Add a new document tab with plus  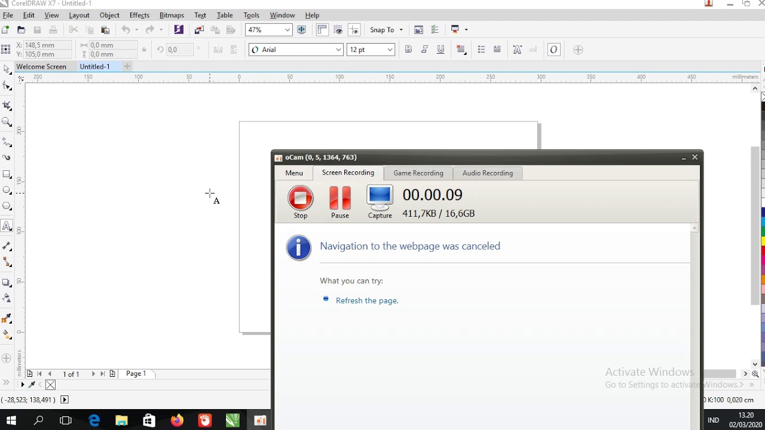click(127, 66)
